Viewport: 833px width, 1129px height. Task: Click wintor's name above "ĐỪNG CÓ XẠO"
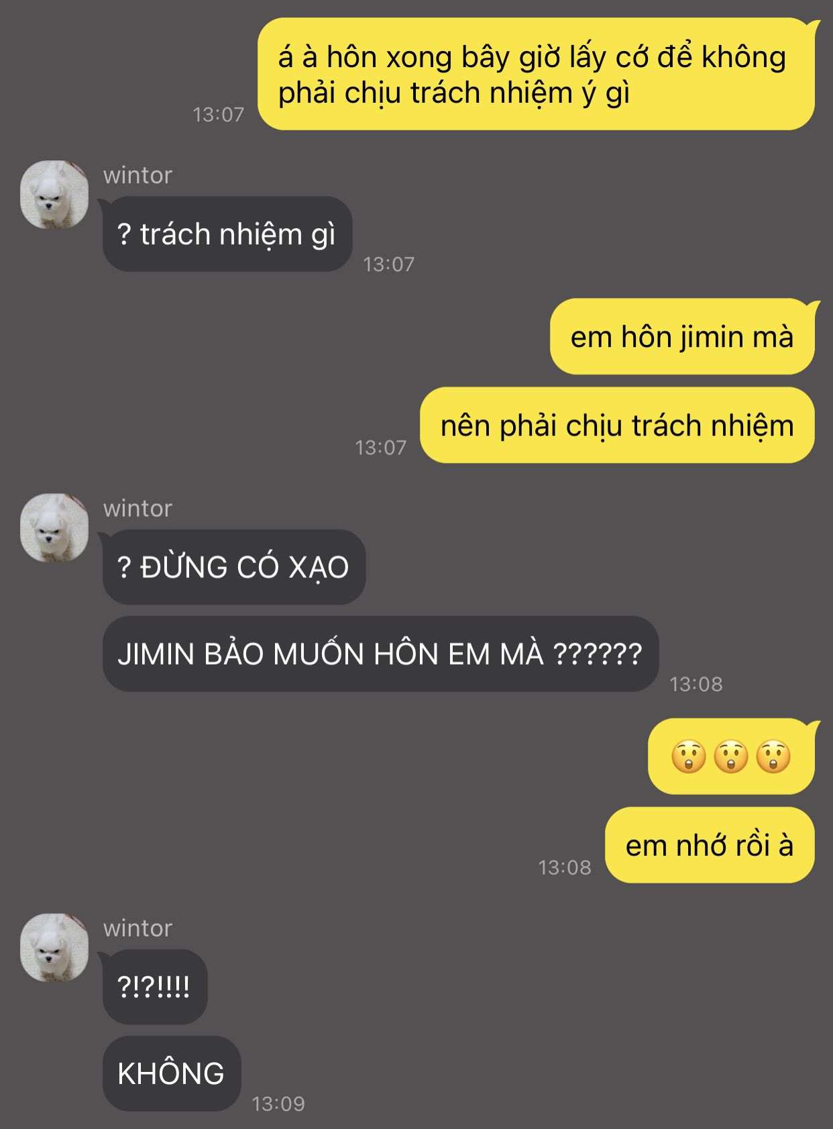coord(137,509)
